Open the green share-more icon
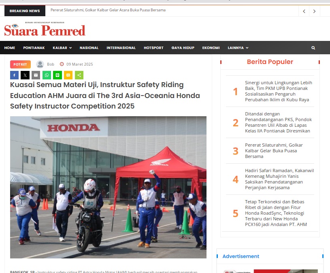Screen dimensions: 330x273 click(x=79, y=75)
